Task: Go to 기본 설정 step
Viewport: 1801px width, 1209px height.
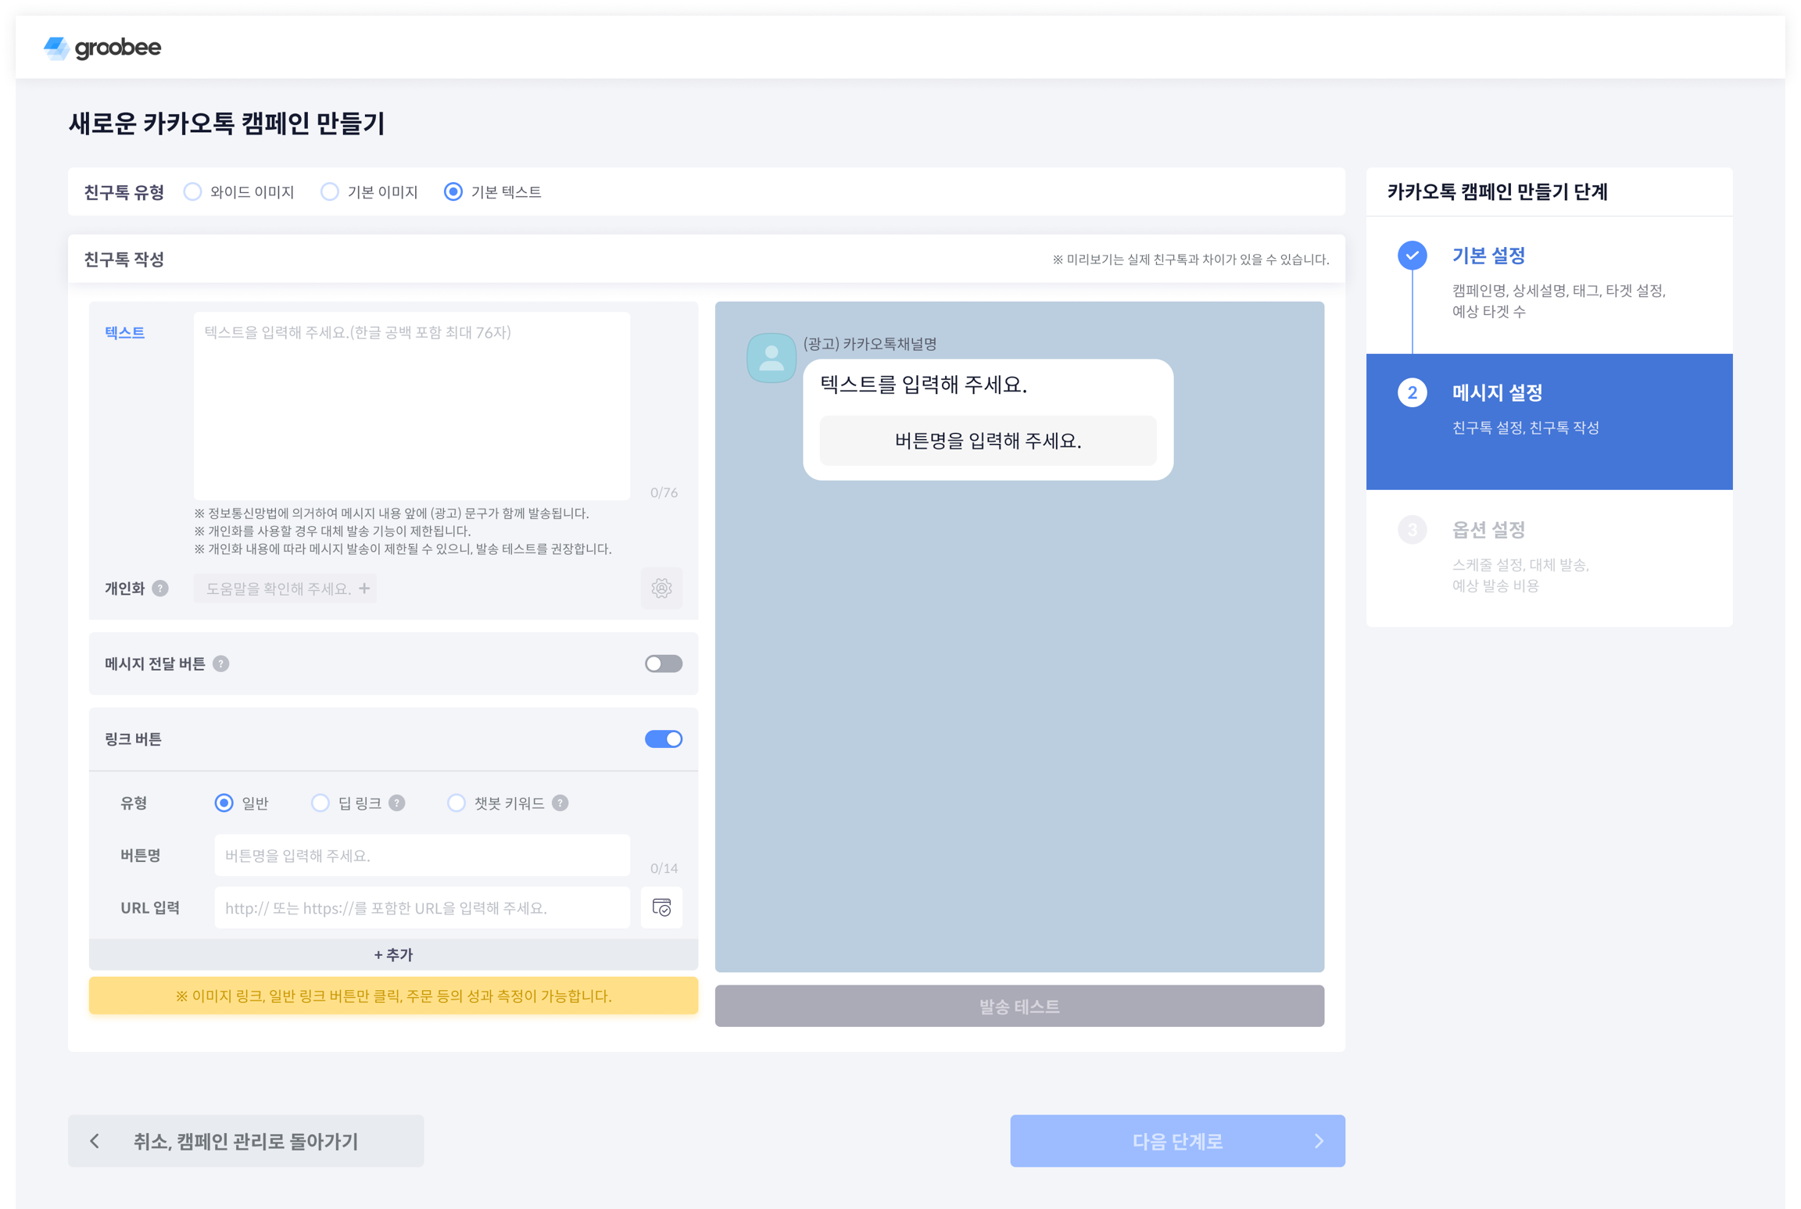Action: (1488, 256)
